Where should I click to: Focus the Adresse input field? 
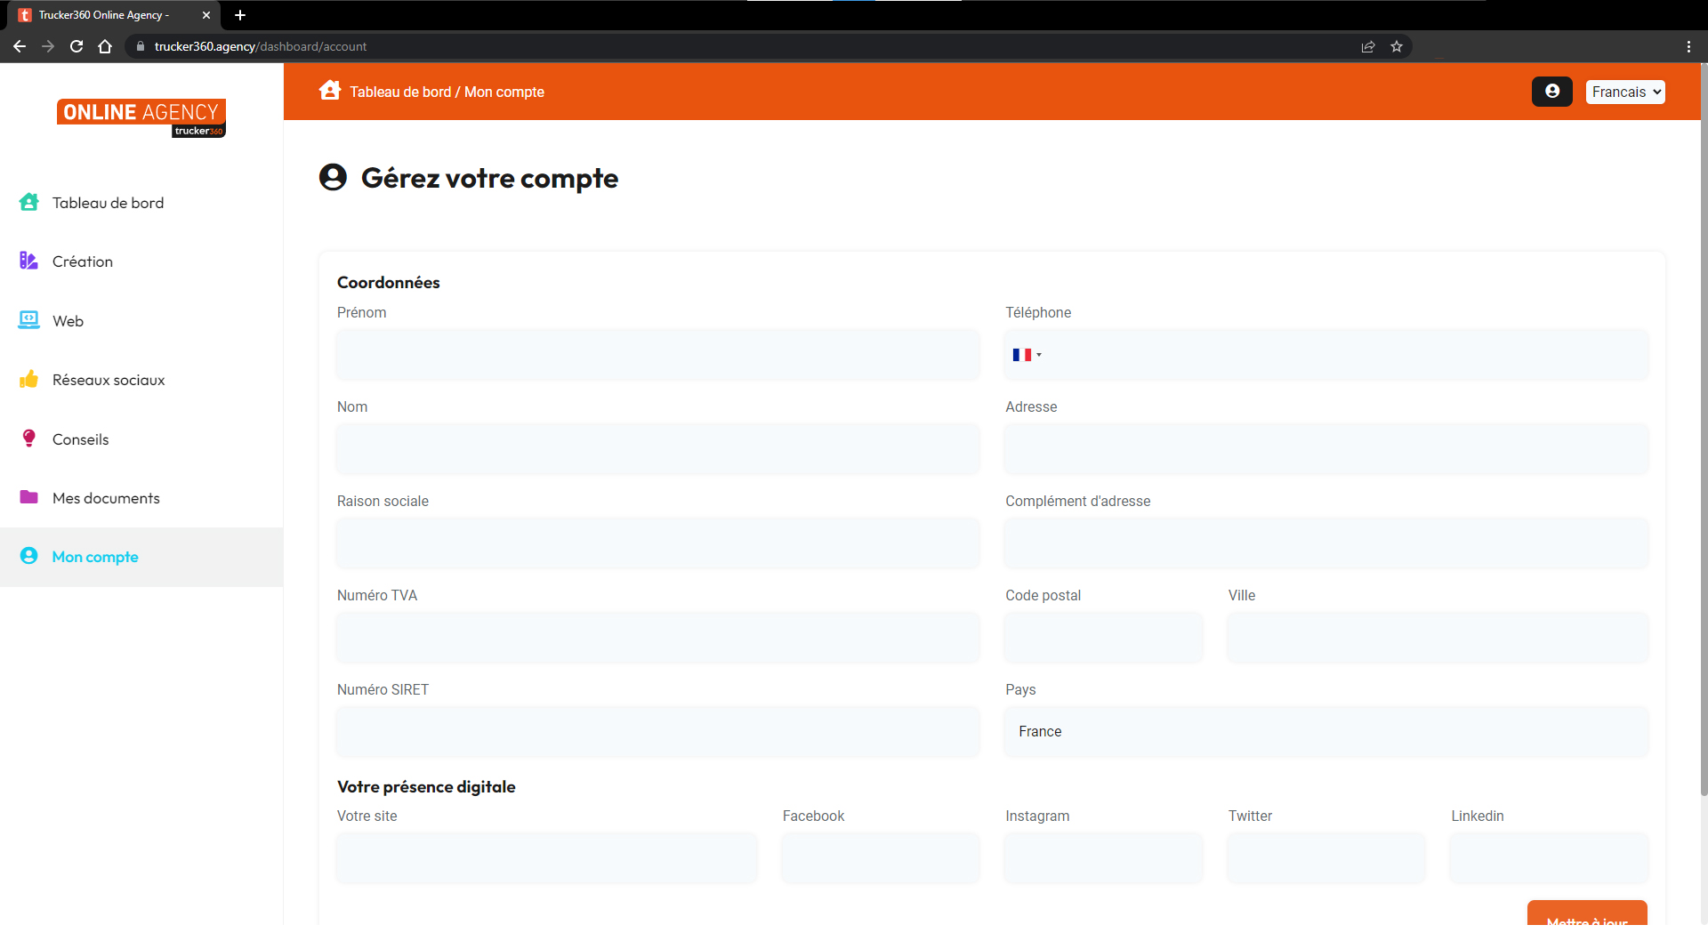(x=1325, y=449)
